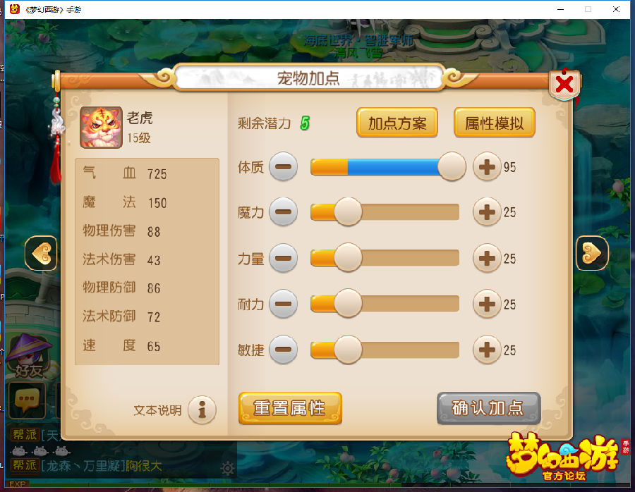The width and height of the screenshot is (635, 492).
Task: Click the plus button for 体质
Action: pos(487,166)
